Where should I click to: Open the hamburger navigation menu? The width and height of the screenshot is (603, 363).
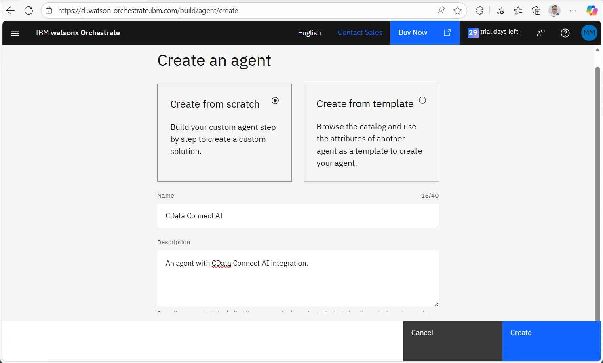pyautogui.click(x=15, y=33)
